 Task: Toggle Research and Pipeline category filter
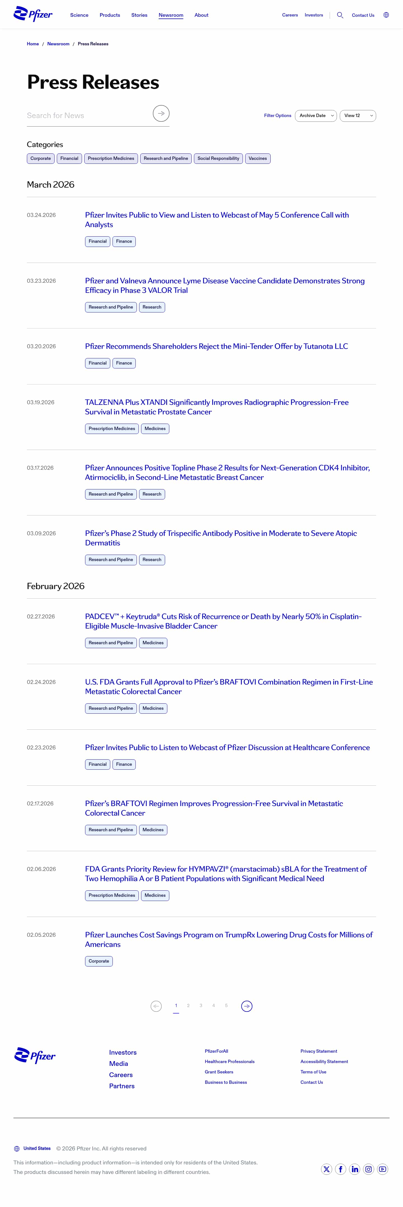coord(166,158)
